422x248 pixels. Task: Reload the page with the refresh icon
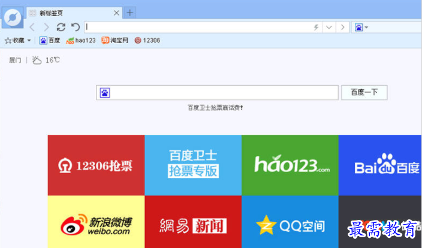coord(61,27)
